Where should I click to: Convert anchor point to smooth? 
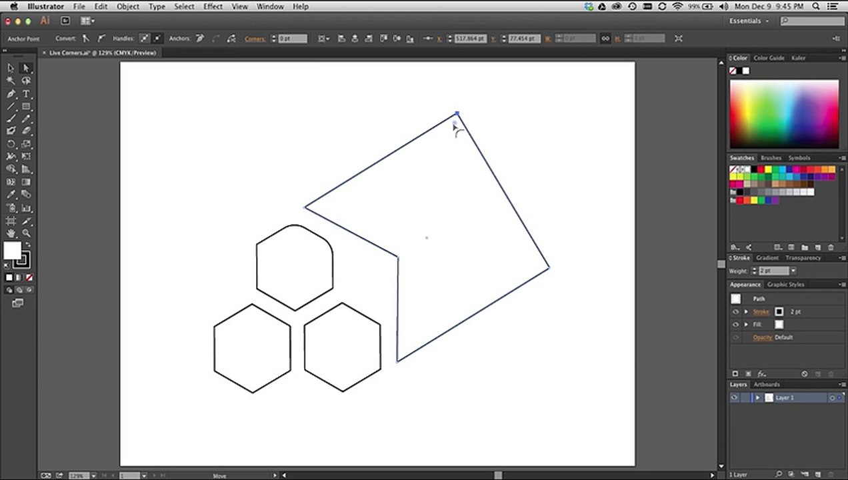(101, 39)
